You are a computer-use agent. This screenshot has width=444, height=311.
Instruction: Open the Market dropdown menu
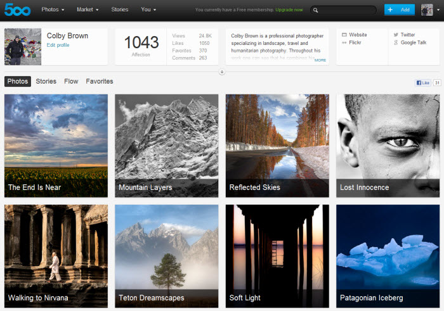click(88, 10)
